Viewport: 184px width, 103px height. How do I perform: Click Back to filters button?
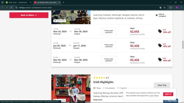coord(29,15)
